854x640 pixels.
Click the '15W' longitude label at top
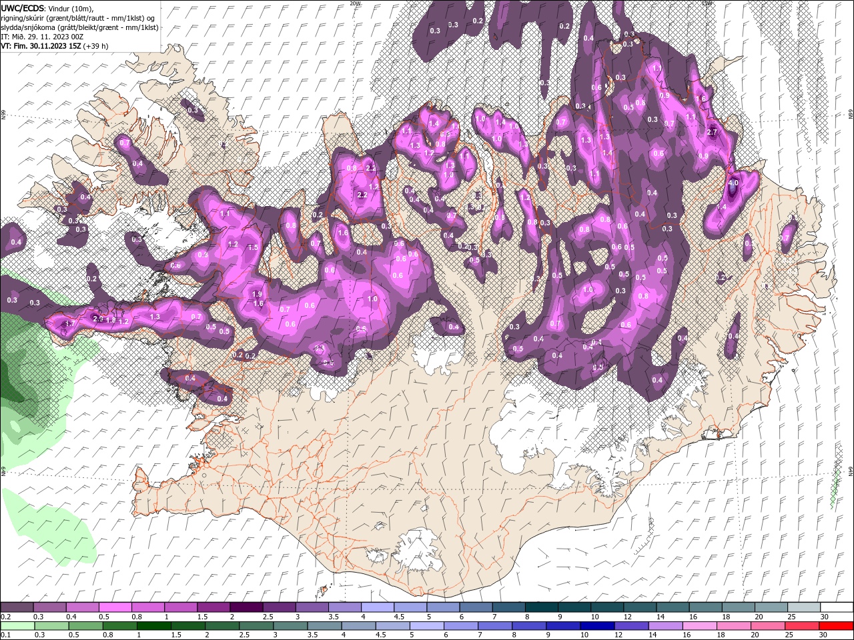[x=707, y=3]
